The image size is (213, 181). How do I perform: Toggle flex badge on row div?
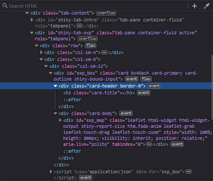pyautogui.click(x=91, y=45)
